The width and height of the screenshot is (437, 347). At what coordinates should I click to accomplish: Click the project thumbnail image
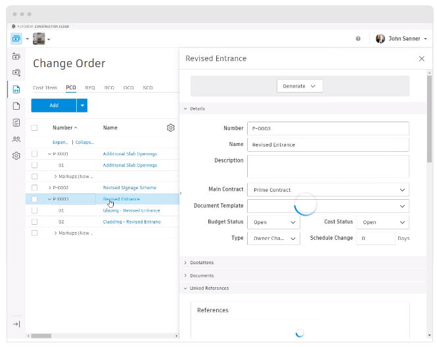pos(39,39)
